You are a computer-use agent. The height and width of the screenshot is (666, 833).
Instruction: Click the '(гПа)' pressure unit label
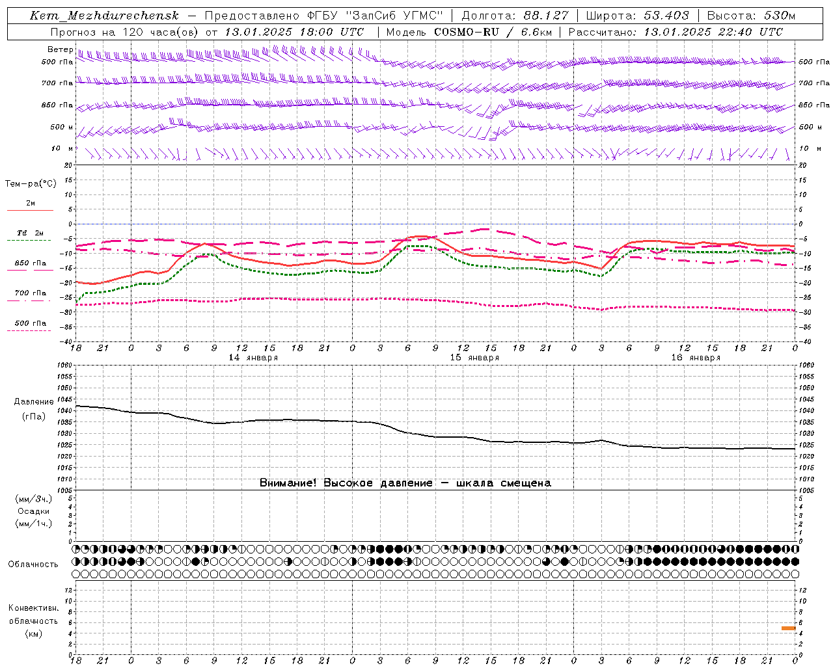coord(34,417)
